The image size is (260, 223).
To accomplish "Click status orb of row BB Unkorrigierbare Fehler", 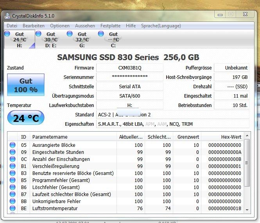I will click(13, 201).
